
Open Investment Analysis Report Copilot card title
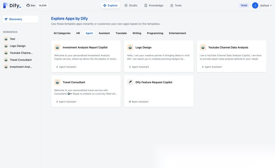tap(85, 47)
